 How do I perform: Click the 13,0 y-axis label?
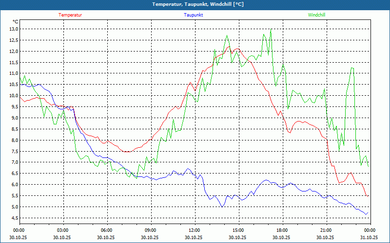click(13, 29)
